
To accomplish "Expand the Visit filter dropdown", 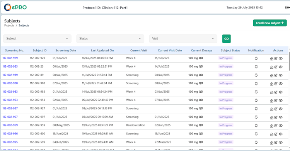I will 183,39.
